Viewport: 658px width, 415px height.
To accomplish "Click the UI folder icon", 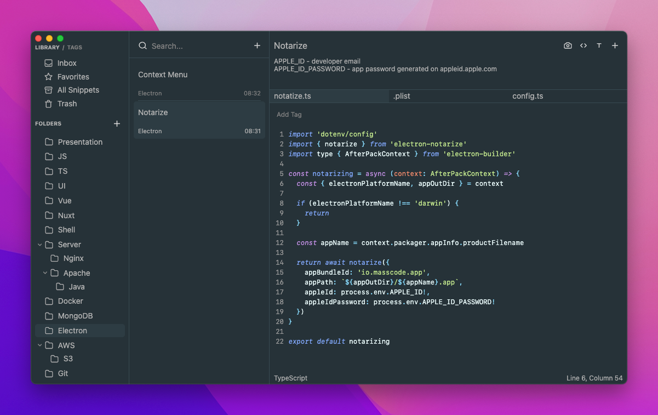I will [49, 186].
